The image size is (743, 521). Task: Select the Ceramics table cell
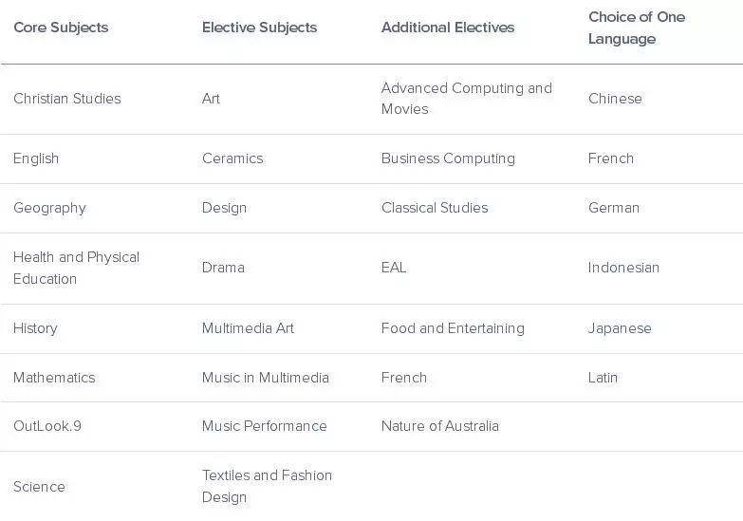(232, 158)
